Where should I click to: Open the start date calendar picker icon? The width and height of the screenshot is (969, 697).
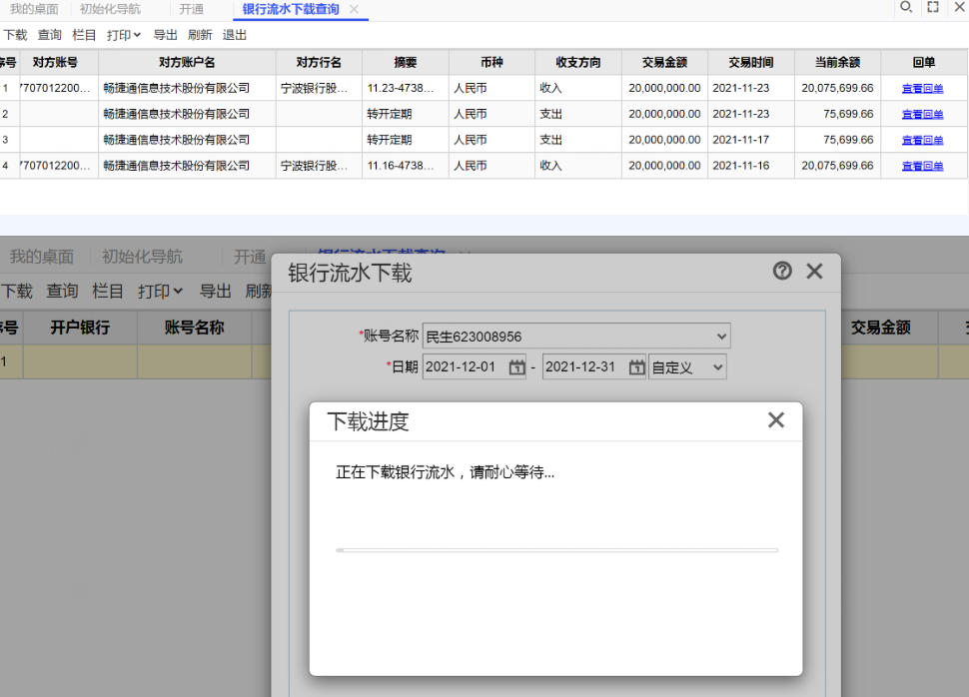click(516, 367)
